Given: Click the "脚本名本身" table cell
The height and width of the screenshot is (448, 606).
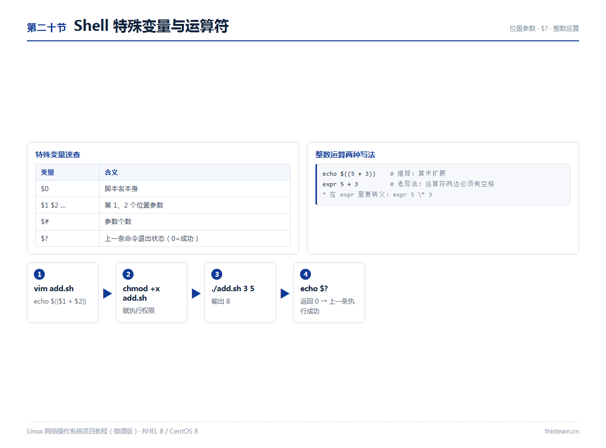Looking at the screenshot, I should point(195,189).
